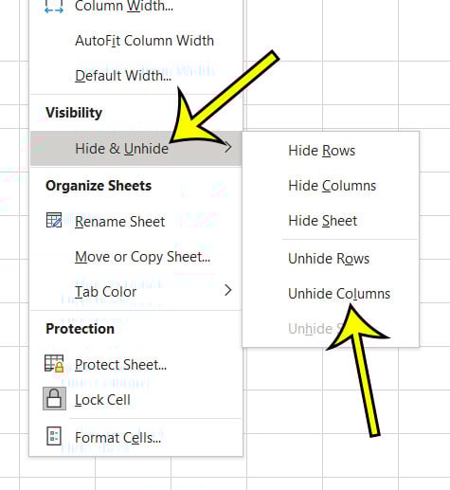This screenshot has height=490, width=450.
Task: Select Hide Sheet in submenu
Action: tap(322, 221)
